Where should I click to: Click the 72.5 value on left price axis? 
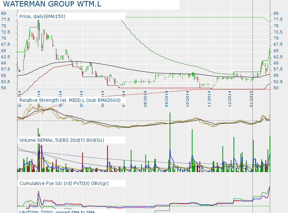pos(5,32)
